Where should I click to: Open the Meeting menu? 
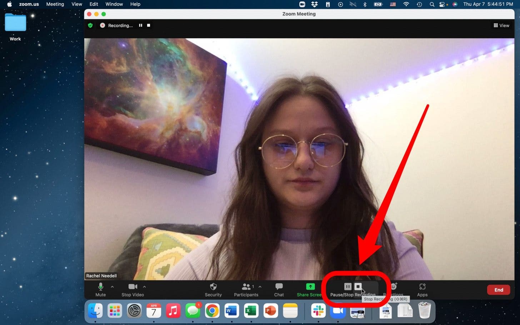[55, 4]
